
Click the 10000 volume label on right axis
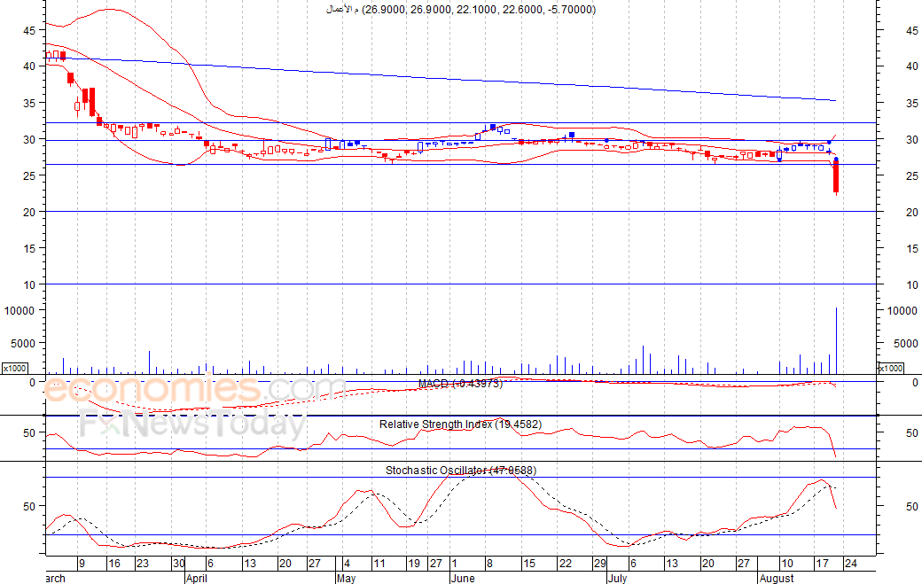(x=902, y=311)
